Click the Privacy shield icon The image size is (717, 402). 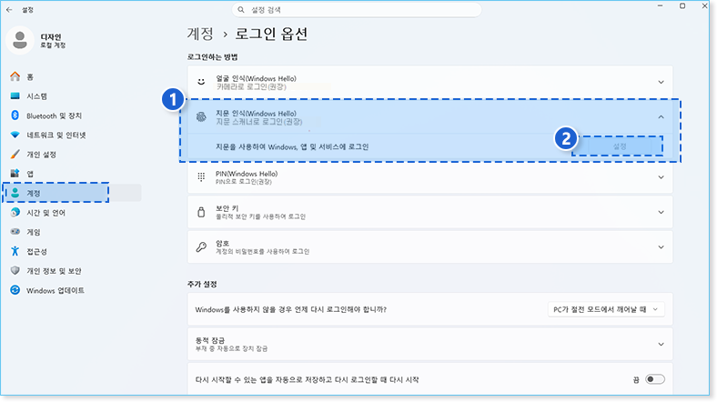[15, 270]
